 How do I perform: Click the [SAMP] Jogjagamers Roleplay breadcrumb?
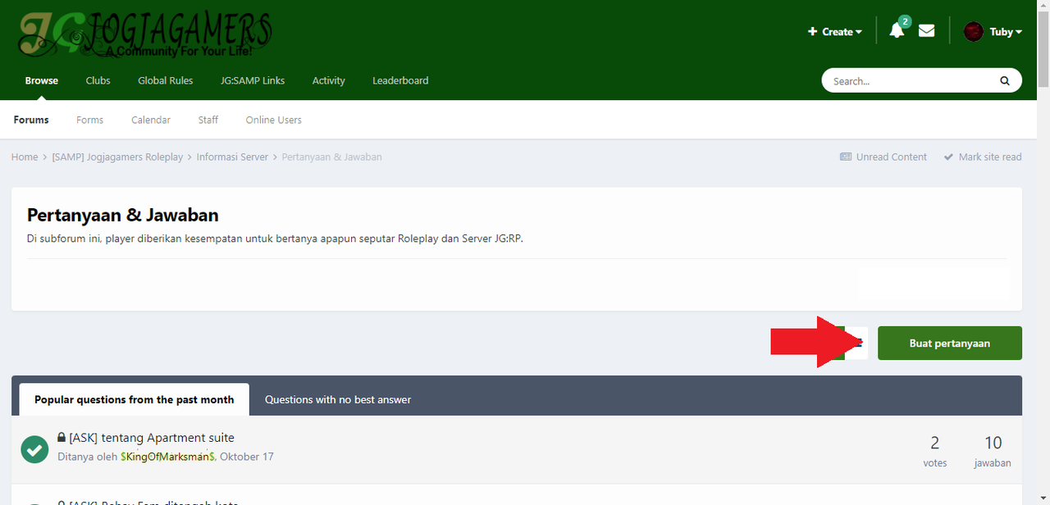click(x=117, y=157)
